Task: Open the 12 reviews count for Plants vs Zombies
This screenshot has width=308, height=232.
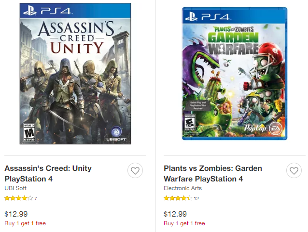Action: coord(196,198)
